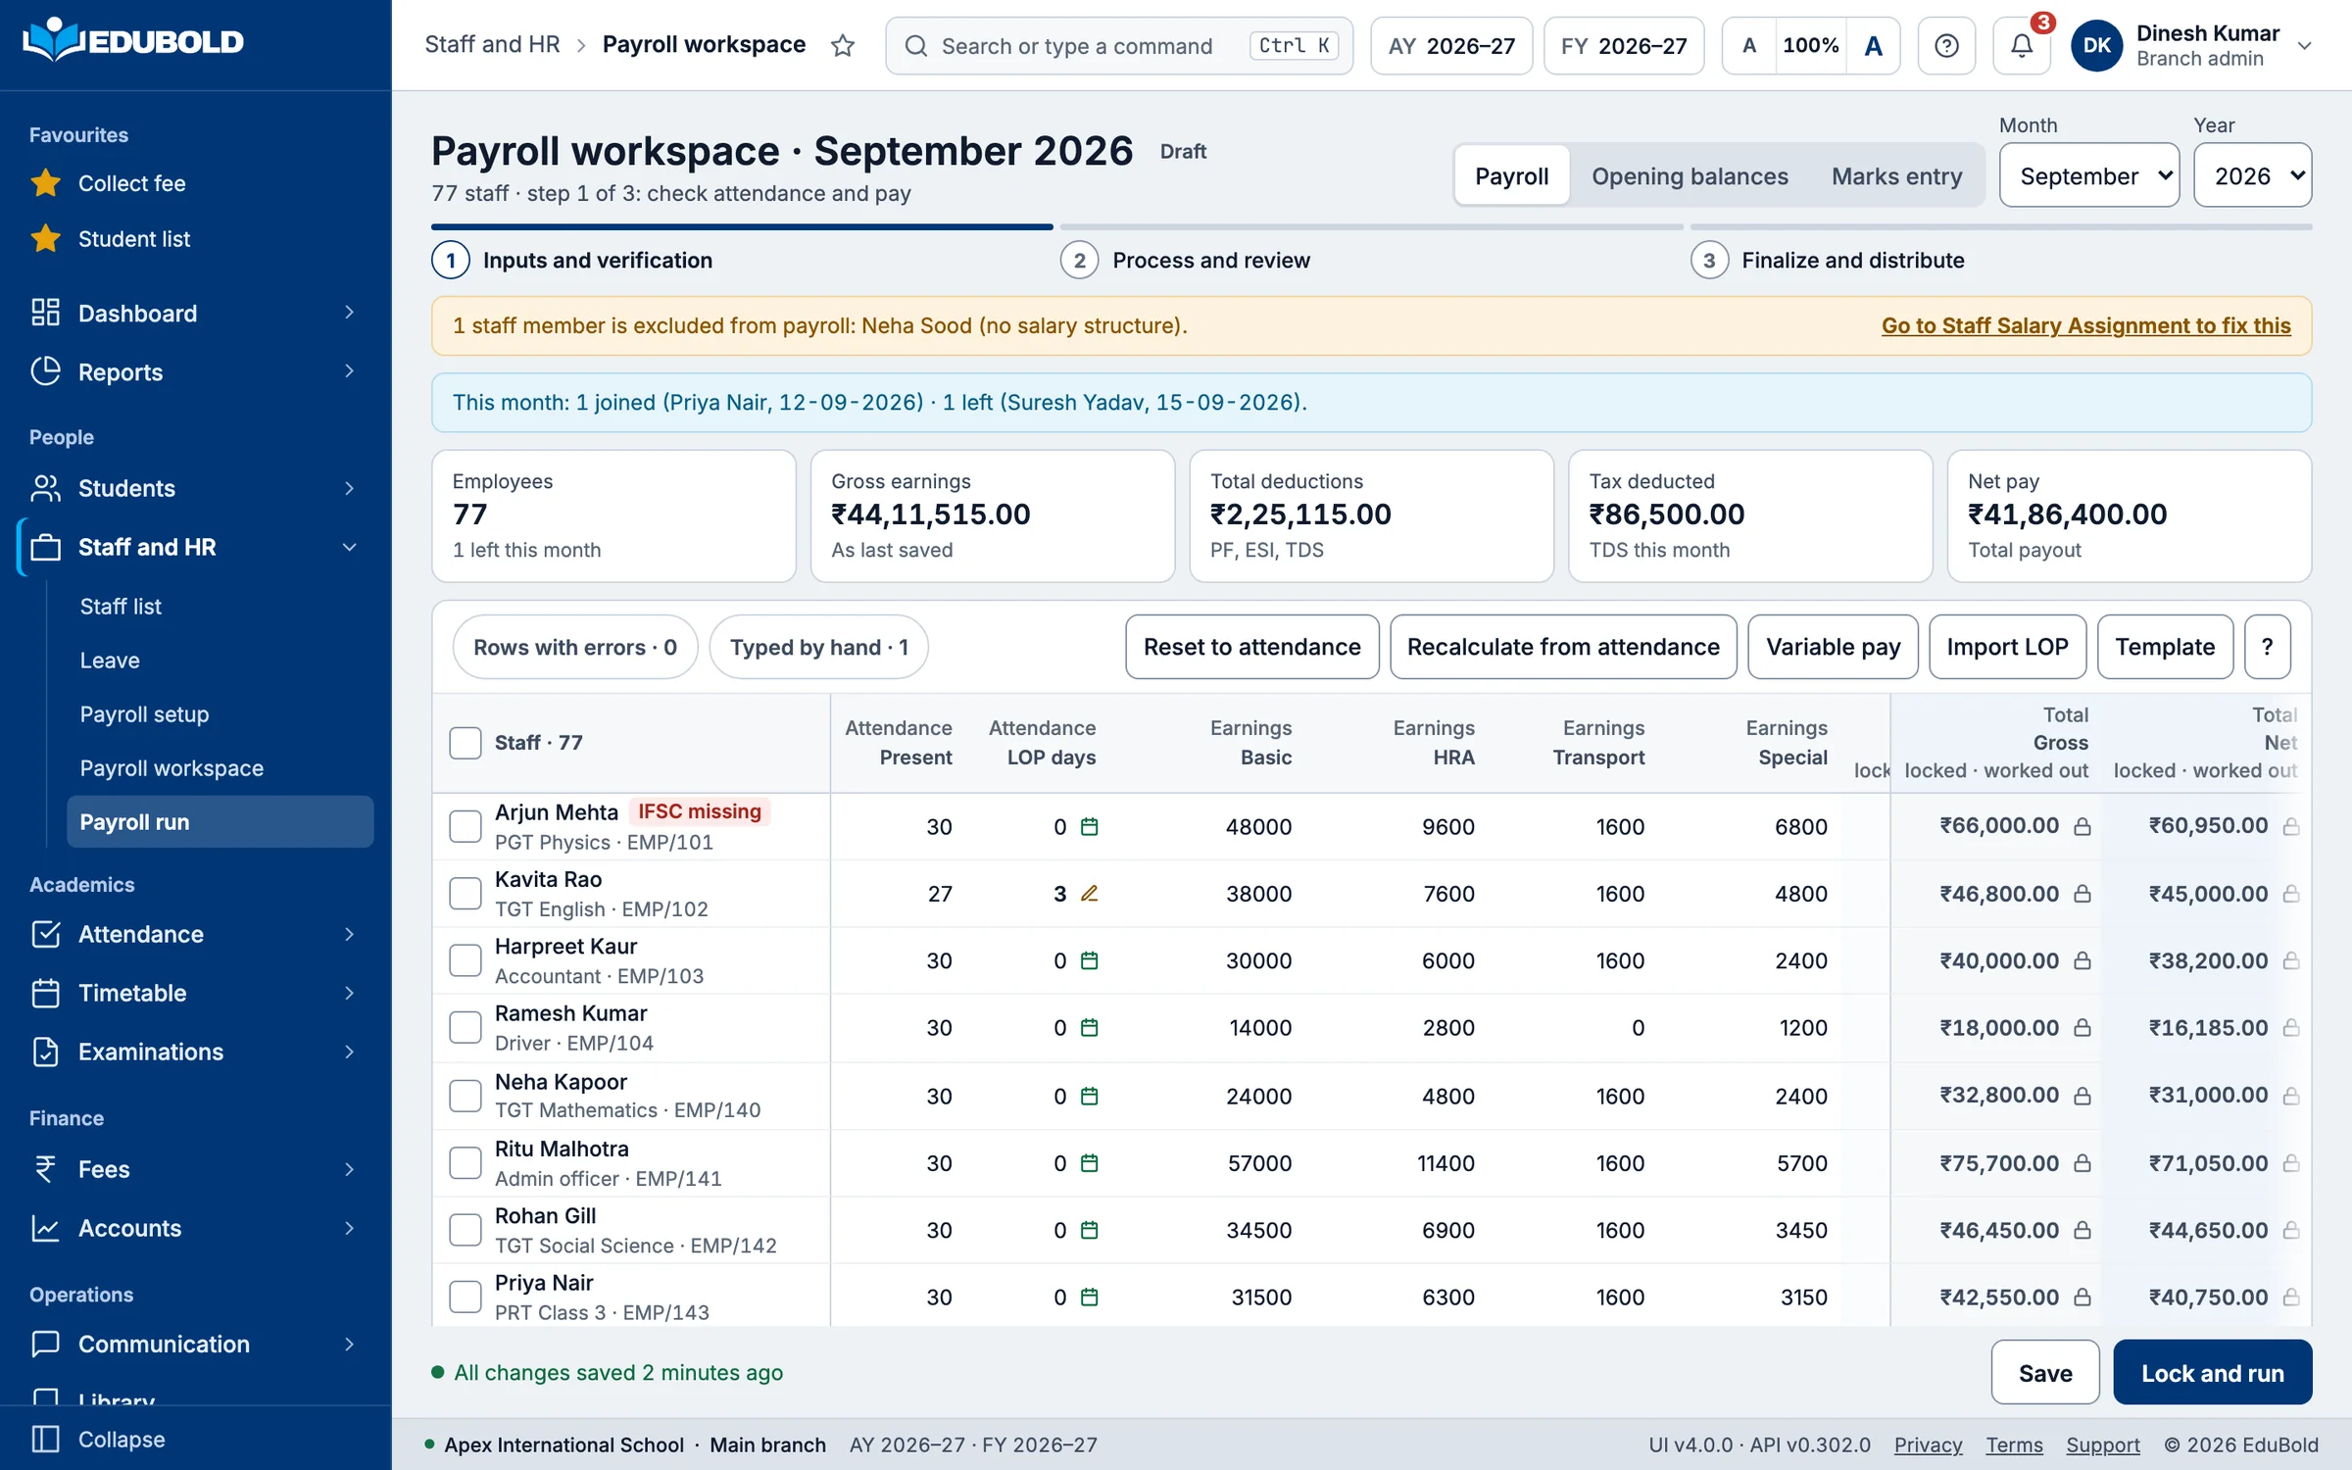The height and width of the screenshot is (1470, 2352).
Task: Tick the checkbox for Priya Nair
Action: [465, 1298]
